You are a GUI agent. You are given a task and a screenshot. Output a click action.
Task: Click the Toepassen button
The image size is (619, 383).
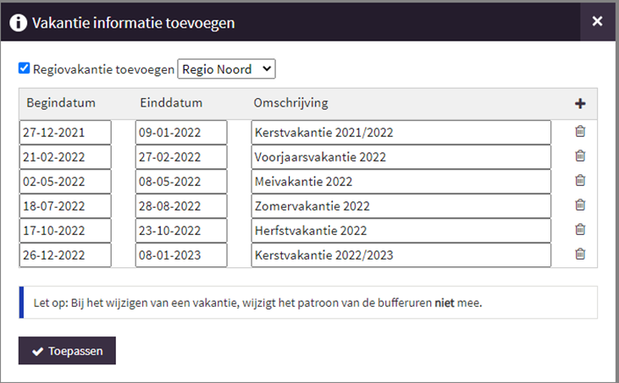coord(67,350)
